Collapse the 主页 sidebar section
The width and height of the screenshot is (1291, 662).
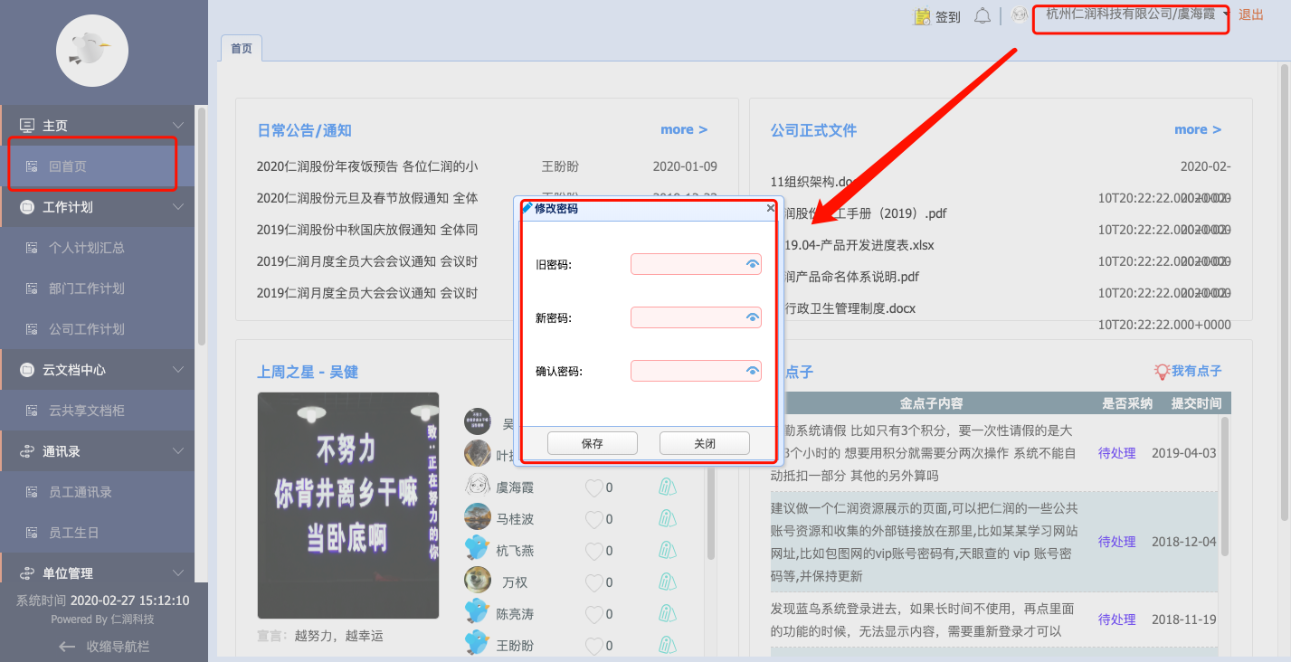pyautogui.click(x=177, y=126)
